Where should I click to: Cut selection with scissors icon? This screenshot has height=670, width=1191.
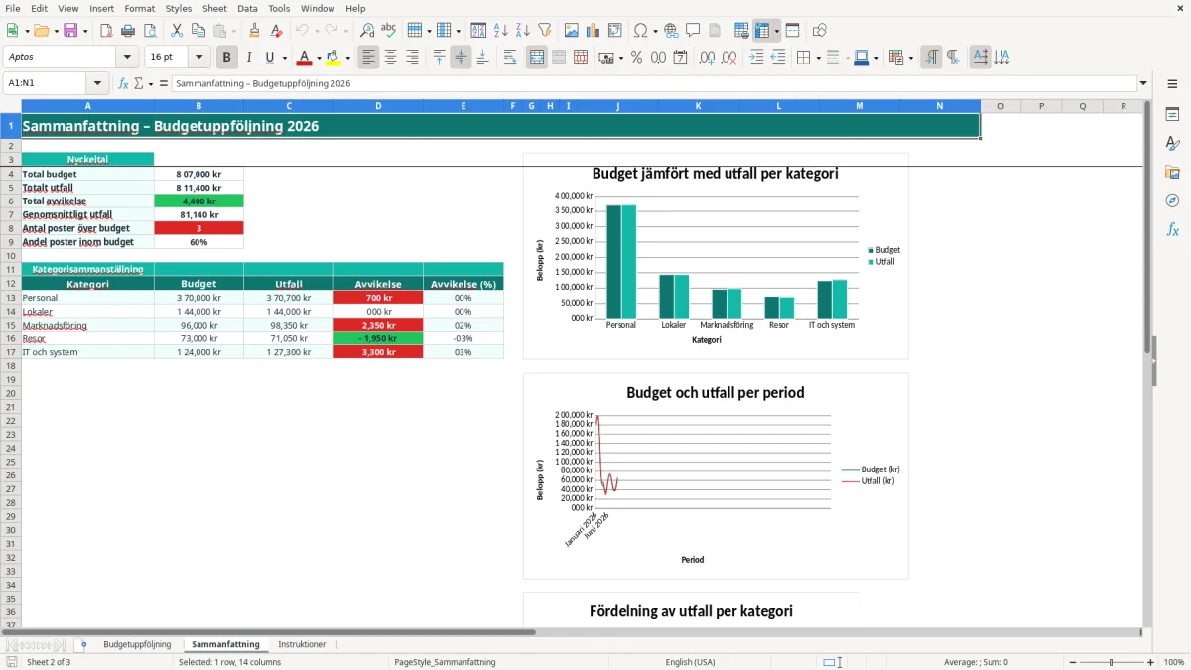click(177, 31)
